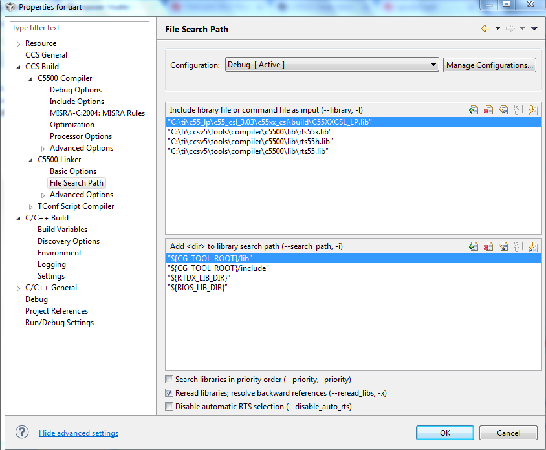Open Settings under C/C++ Build
Viewport: 546px width, 450px height.
click(x=51, y=276)
